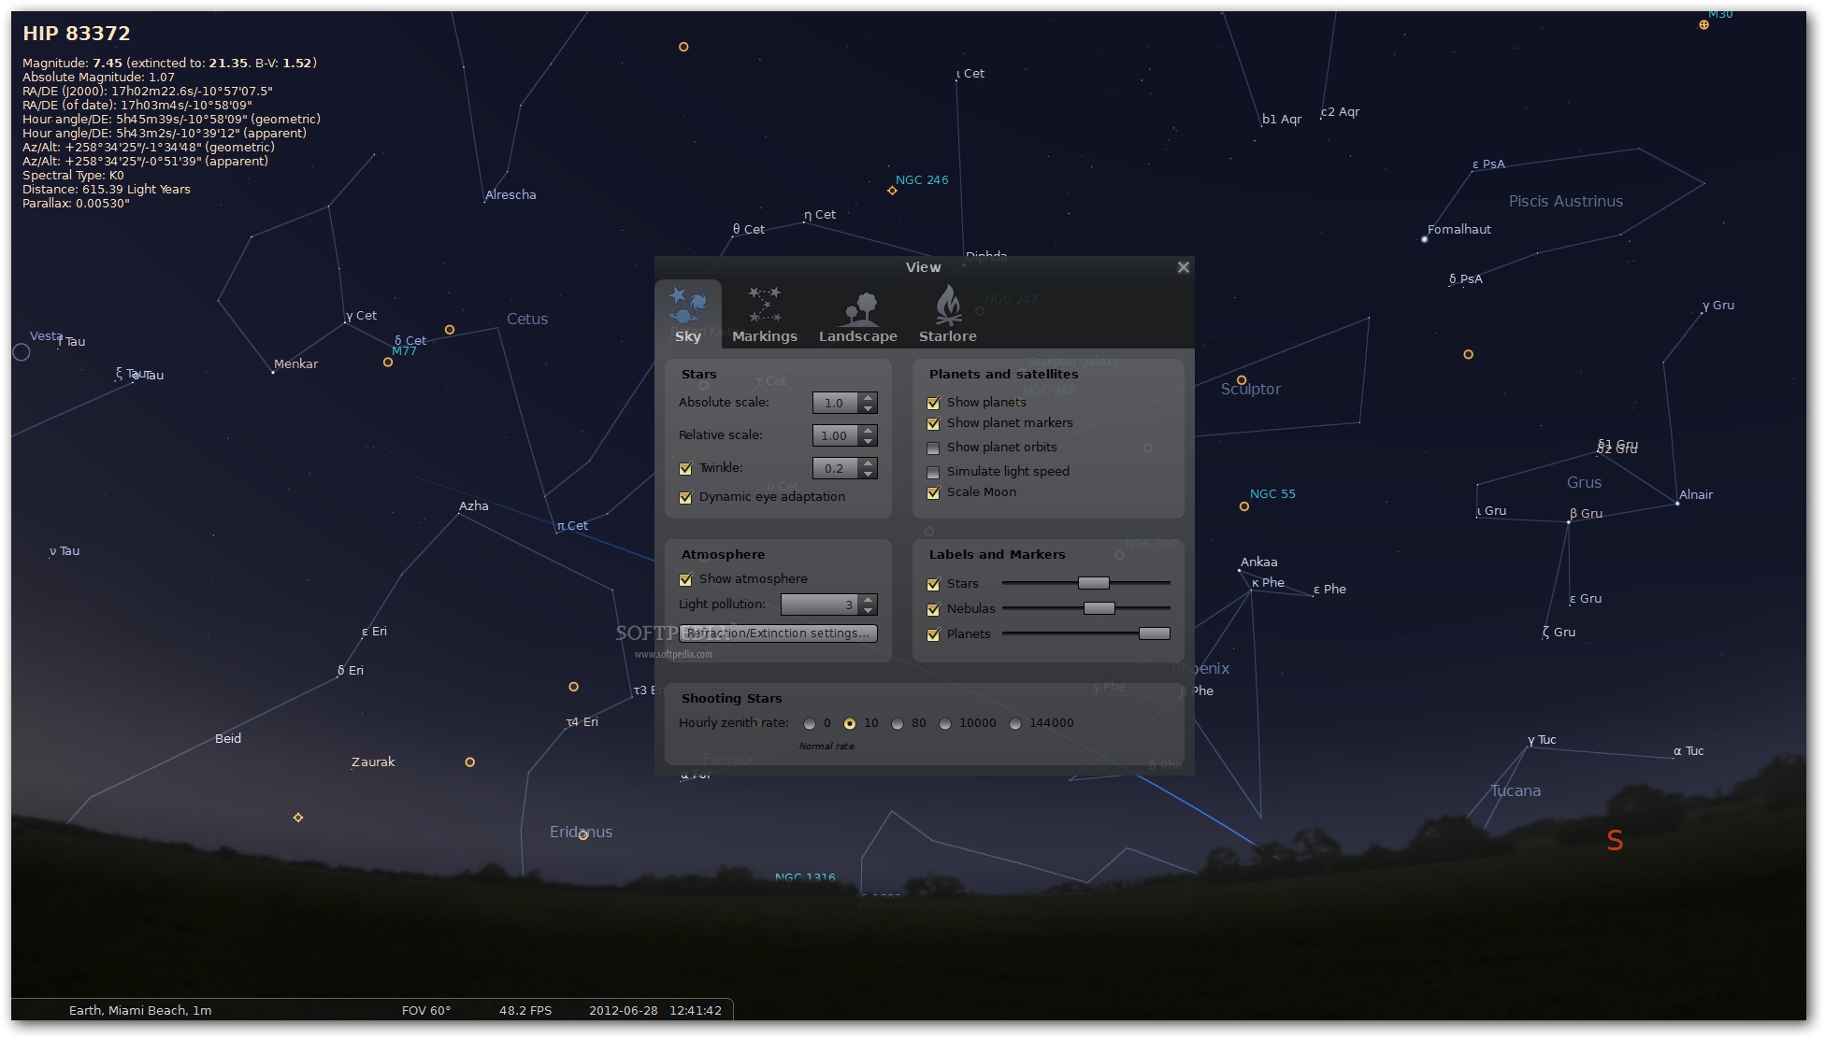The height and width of the screenshot is (1039, 1825).
Task: Switch to the Landscape tab
Action: click(857, 315)
